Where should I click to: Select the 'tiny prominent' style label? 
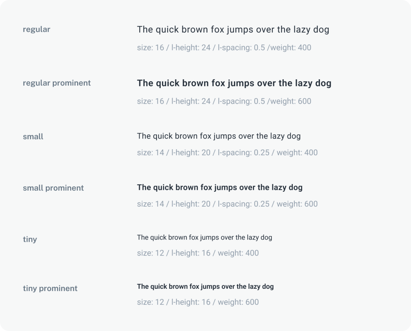click(x=50, y=288)
